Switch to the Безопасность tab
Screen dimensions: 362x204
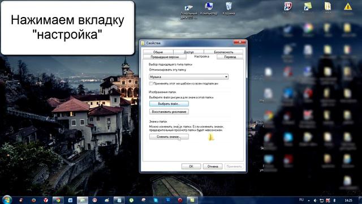tap(223, 52)
